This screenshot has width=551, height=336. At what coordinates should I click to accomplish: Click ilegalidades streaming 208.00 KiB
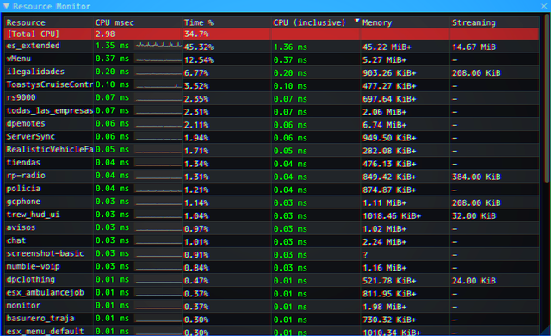point(476,73)
